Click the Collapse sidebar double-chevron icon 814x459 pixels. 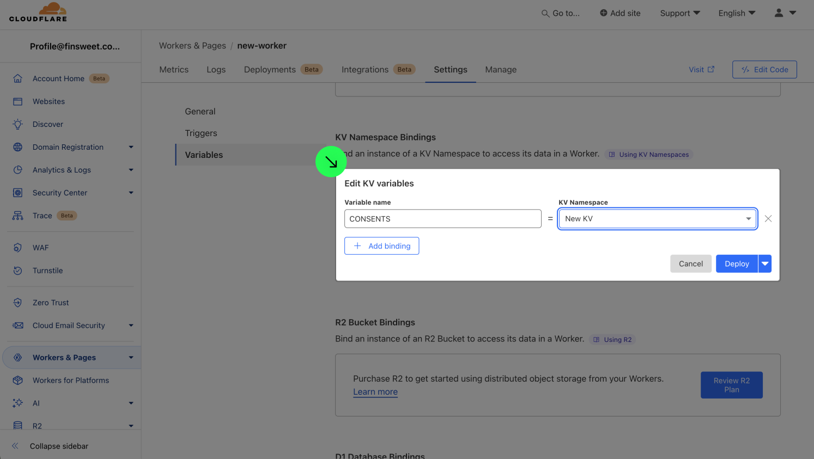coord(15,446)
